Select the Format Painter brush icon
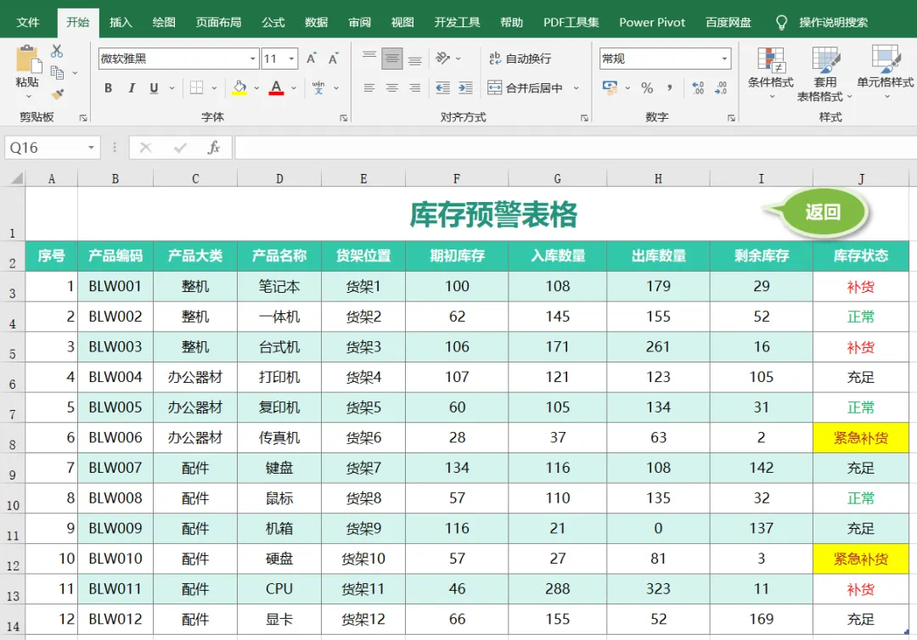This screenshot has width=917, height=640. pos(58,94)
